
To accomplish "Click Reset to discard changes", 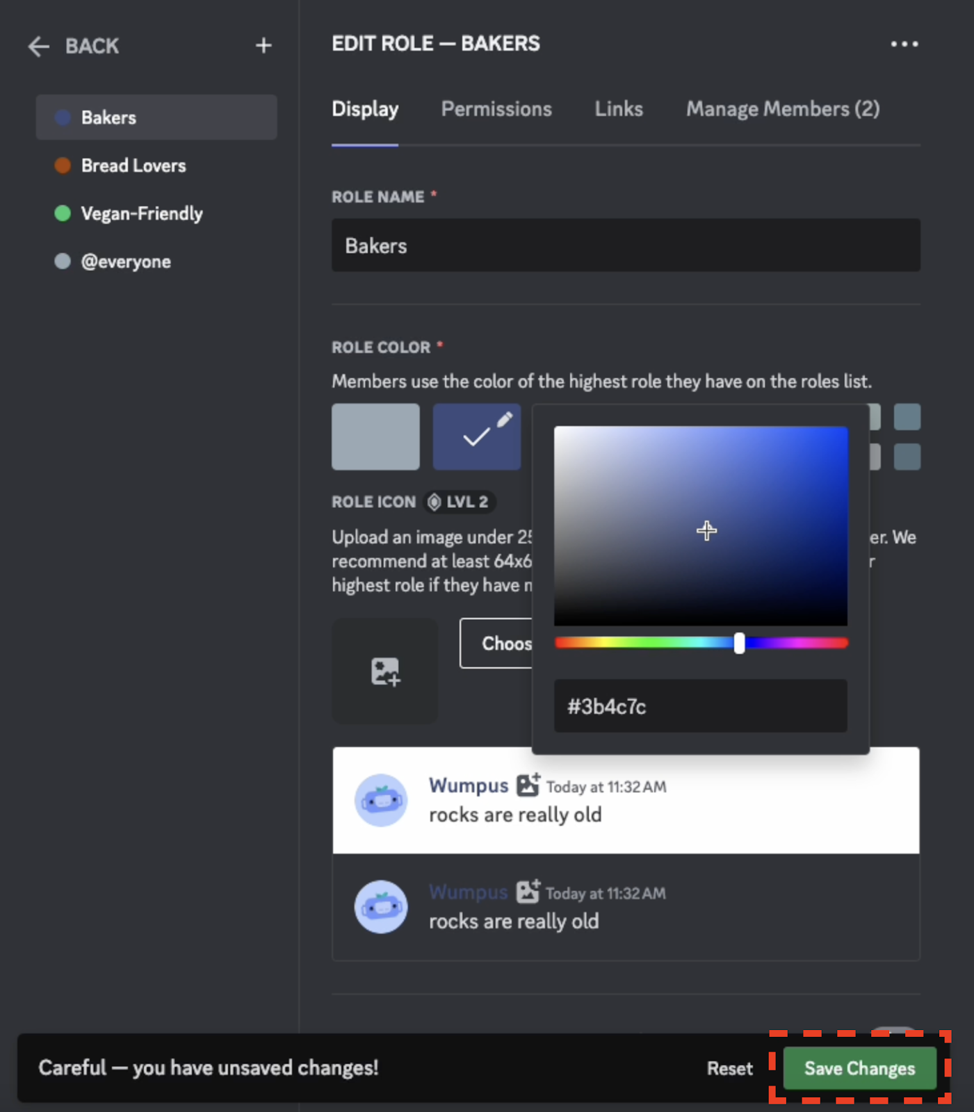I will click(x=729, y=1068).
